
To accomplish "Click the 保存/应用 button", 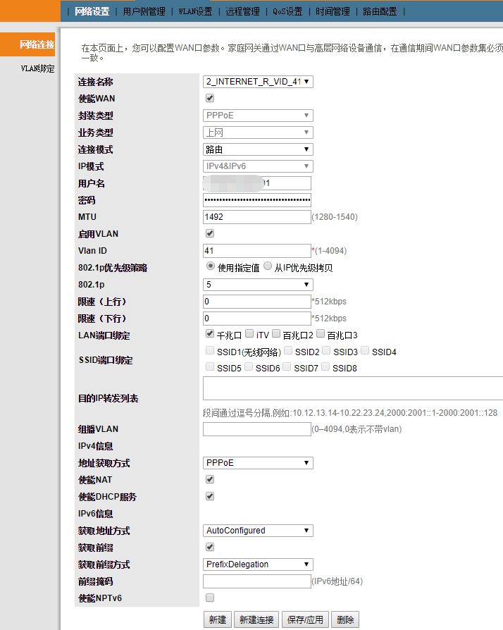I will click(x=305, y=619).
